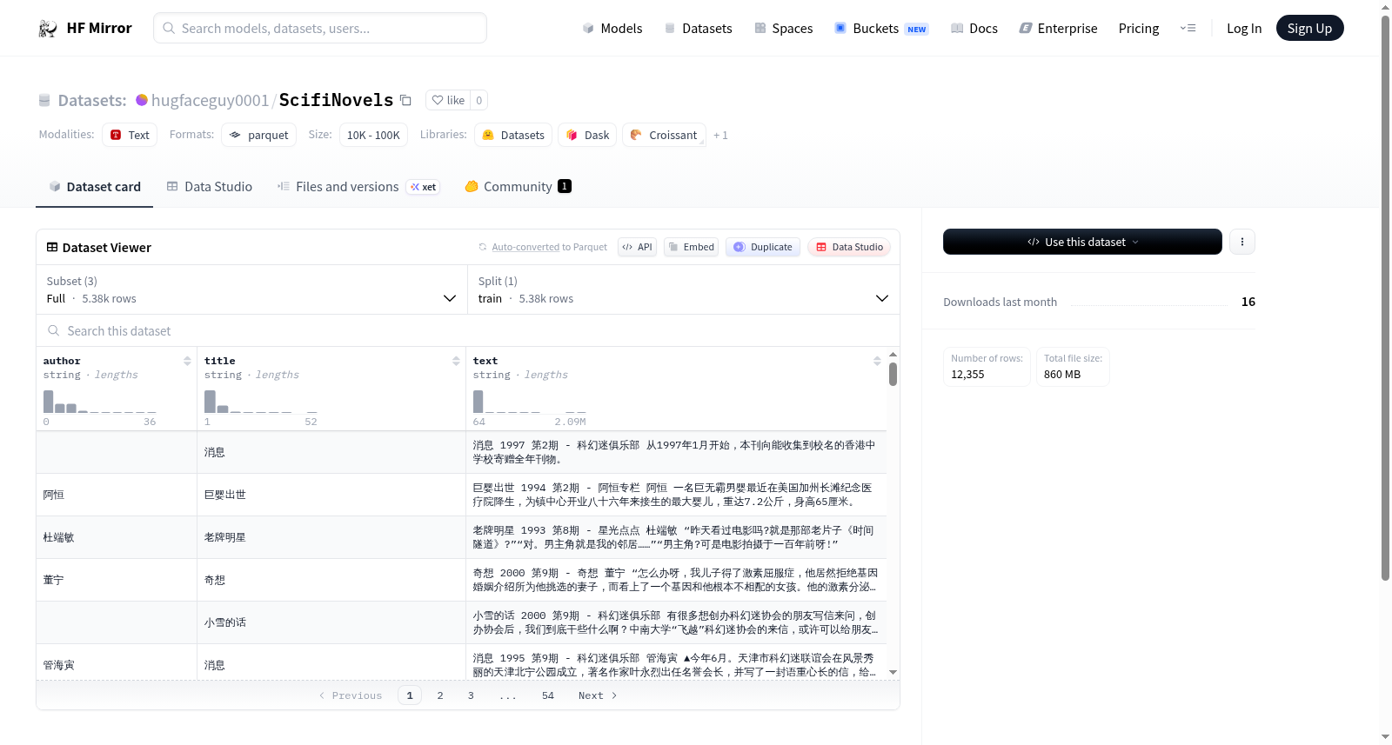Go to page 3 of the dataset
1392x745 pixels.
pyautogui.click(x=471, y=695)
